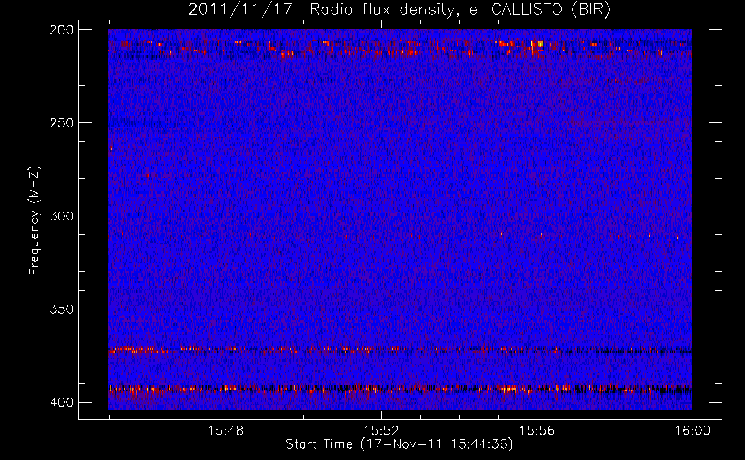
Task: Click the 250 frequency tick label
Action: 61,123
